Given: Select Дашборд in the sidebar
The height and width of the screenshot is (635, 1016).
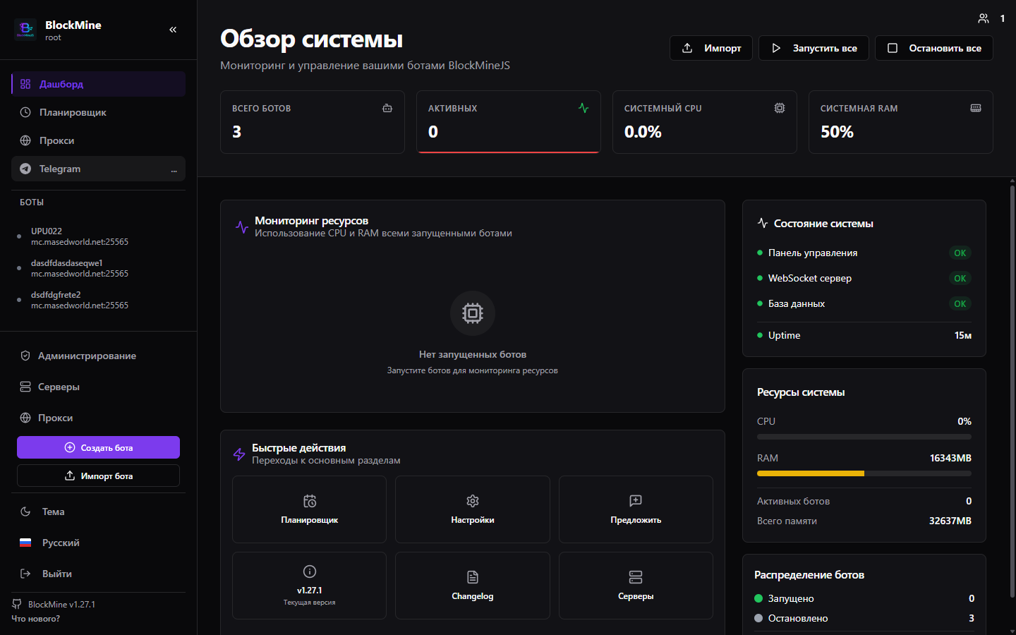Looking at the screenshot, I should tap(98, 84).
